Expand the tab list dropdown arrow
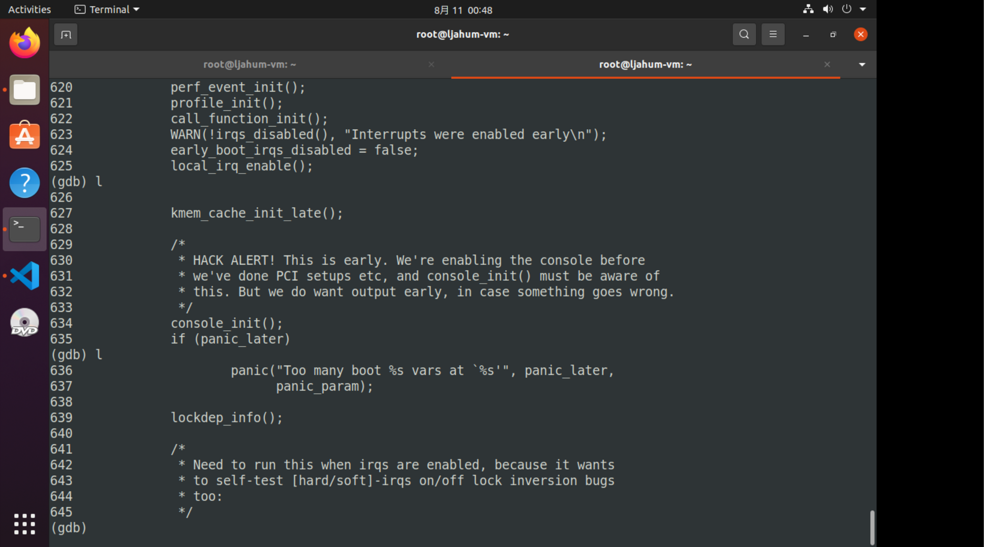This screenshot has width=984, height=547. point(862,64)
